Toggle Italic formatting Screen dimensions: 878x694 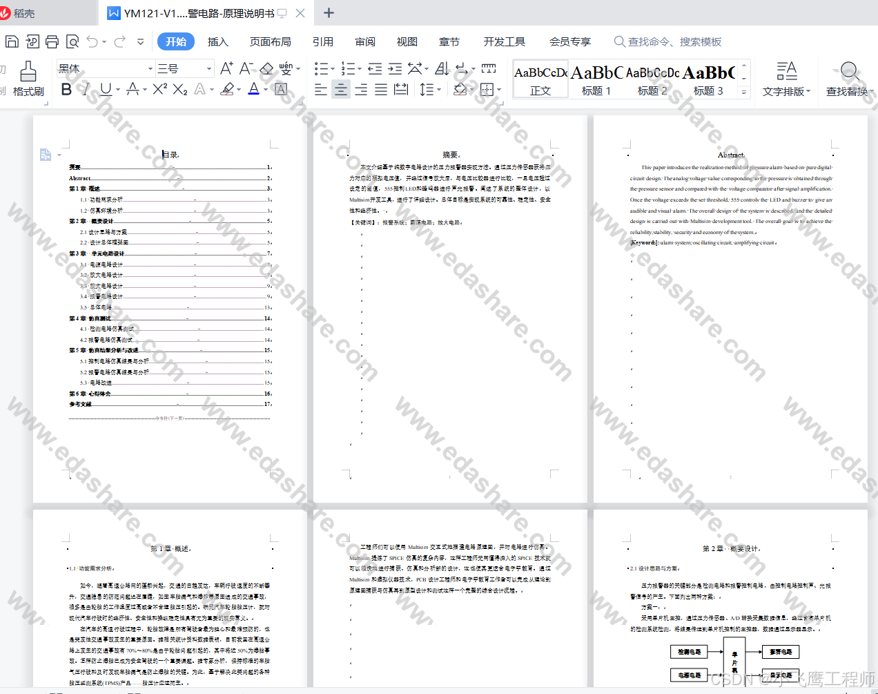86,89
